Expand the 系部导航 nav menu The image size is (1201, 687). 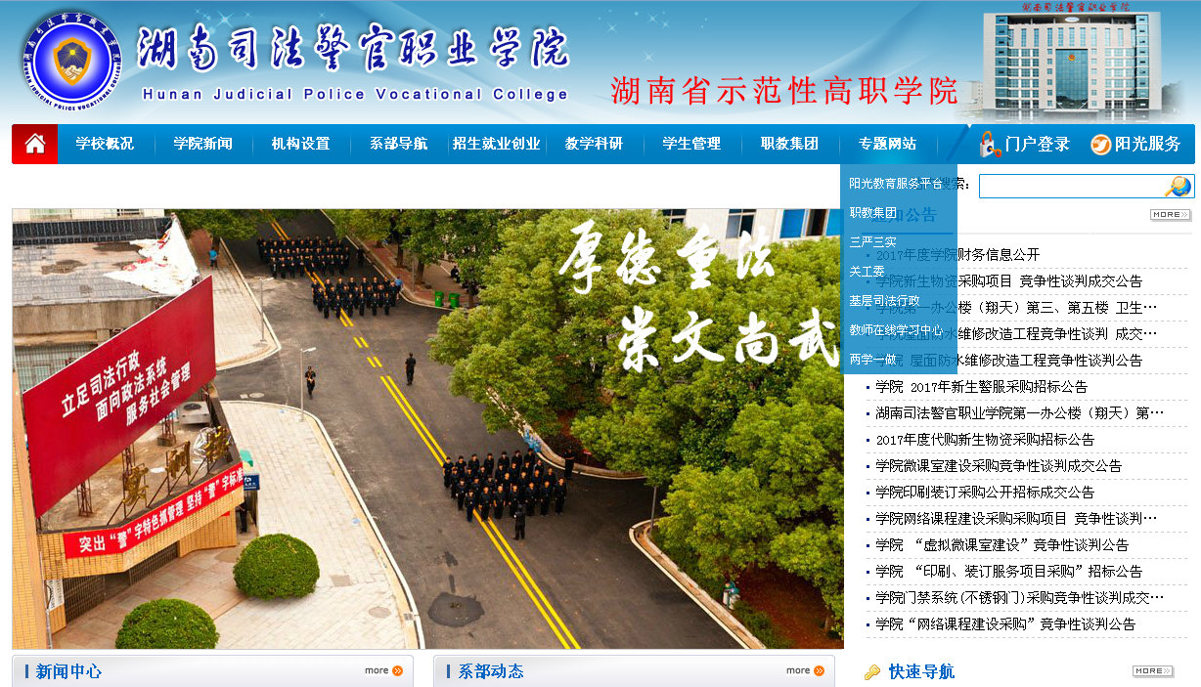coord(398,144)
